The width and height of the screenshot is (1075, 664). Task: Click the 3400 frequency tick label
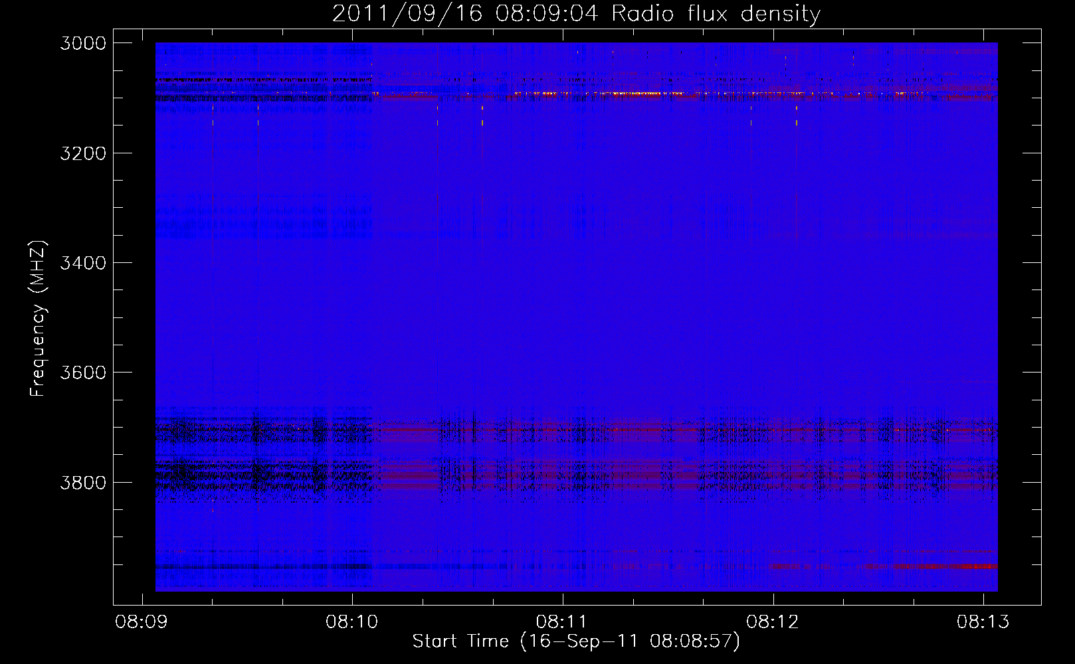83,263
